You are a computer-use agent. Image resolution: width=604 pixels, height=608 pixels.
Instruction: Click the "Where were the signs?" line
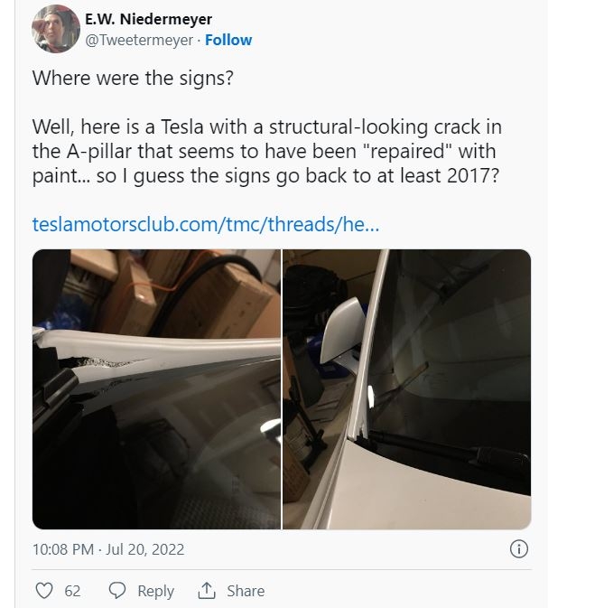pos(133,78)
